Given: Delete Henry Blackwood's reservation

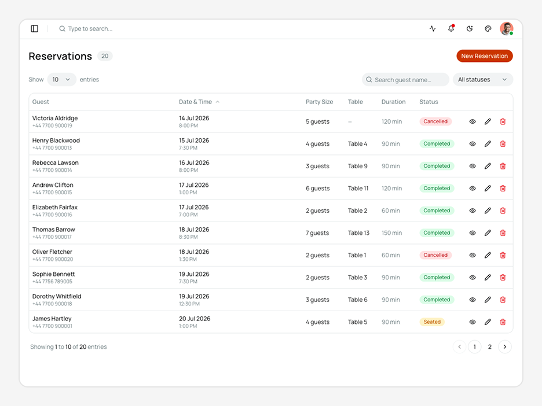Looking at the screenshot, I should pos(503,144).
